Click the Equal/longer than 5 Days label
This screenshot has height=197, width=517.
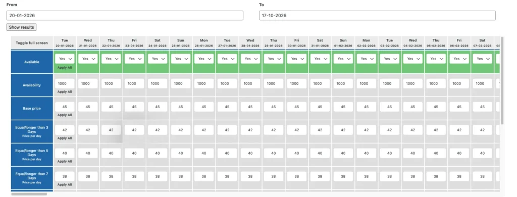coord(32,155)
